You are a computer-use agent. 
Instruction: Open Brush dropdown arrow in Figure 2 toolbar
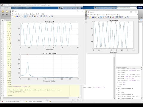115,17
